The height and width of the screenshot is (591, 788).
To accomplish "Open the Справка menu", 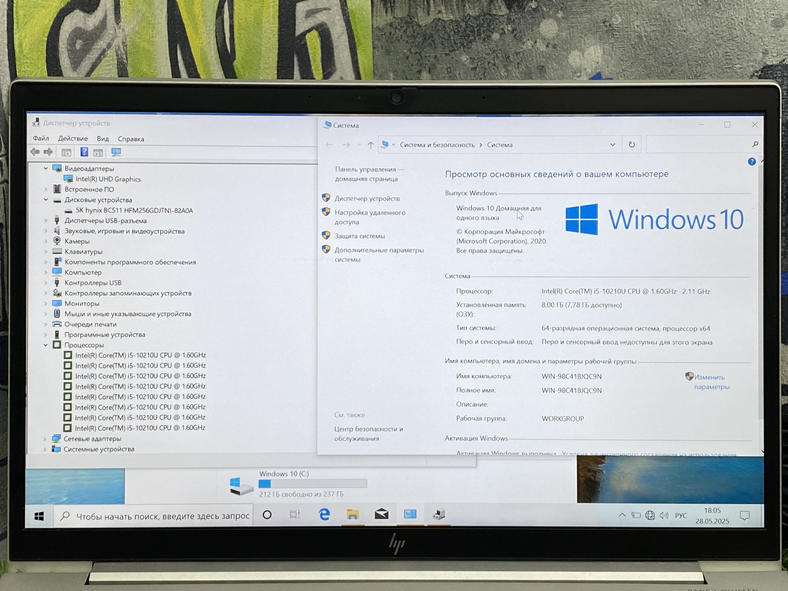I will [x=131, y=139].
